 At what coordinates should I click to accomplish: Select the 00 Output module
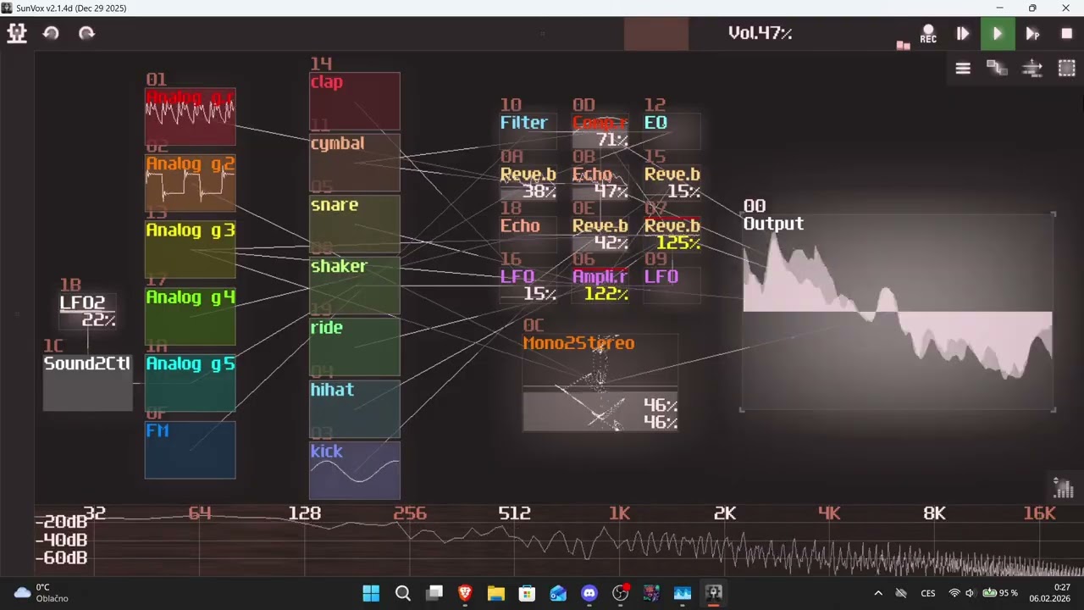(x=898, y=312)
